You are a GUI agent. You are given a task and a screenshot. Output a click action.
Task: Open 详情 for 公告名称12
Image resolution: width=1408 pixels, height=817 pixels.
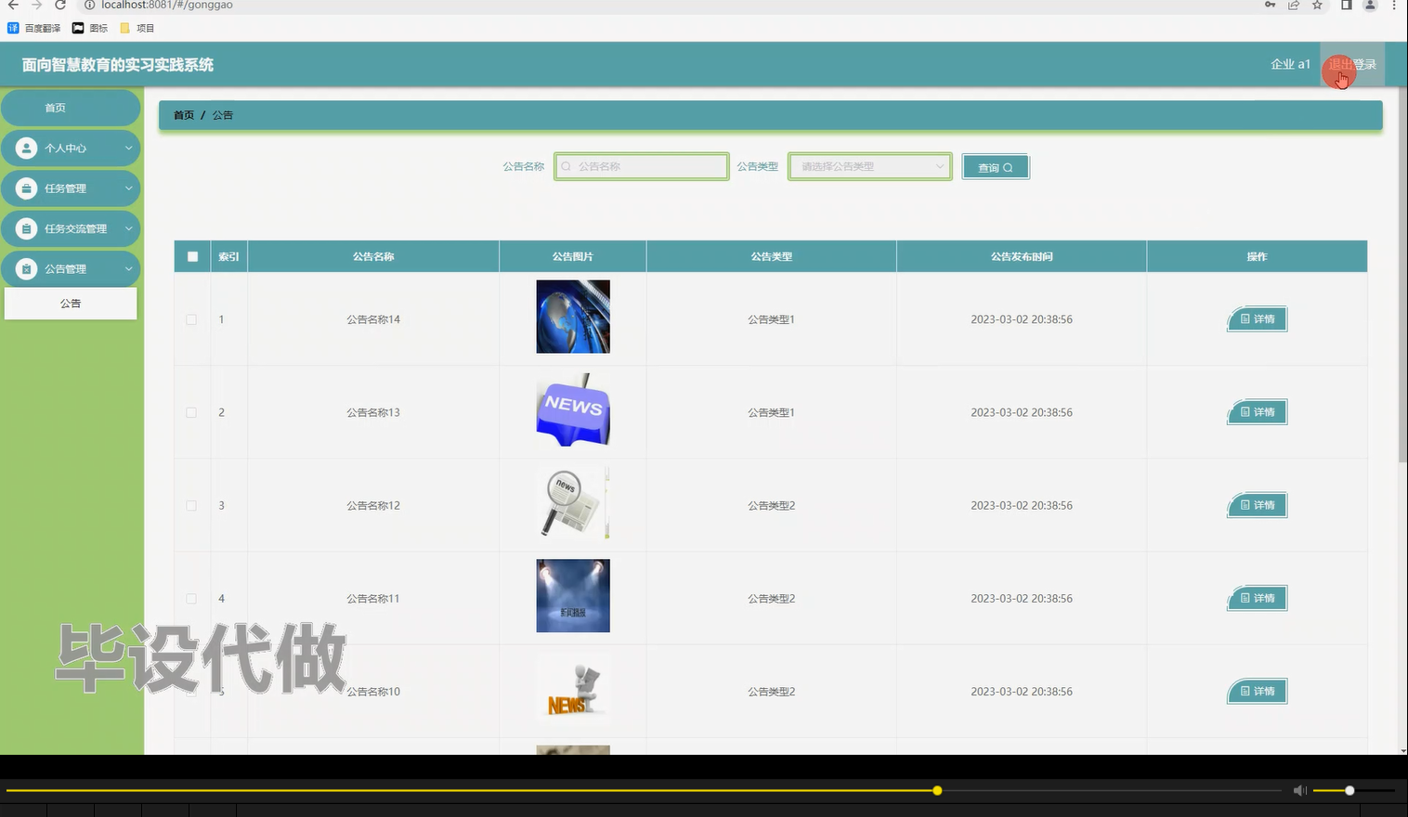(x=1258, y=505)
